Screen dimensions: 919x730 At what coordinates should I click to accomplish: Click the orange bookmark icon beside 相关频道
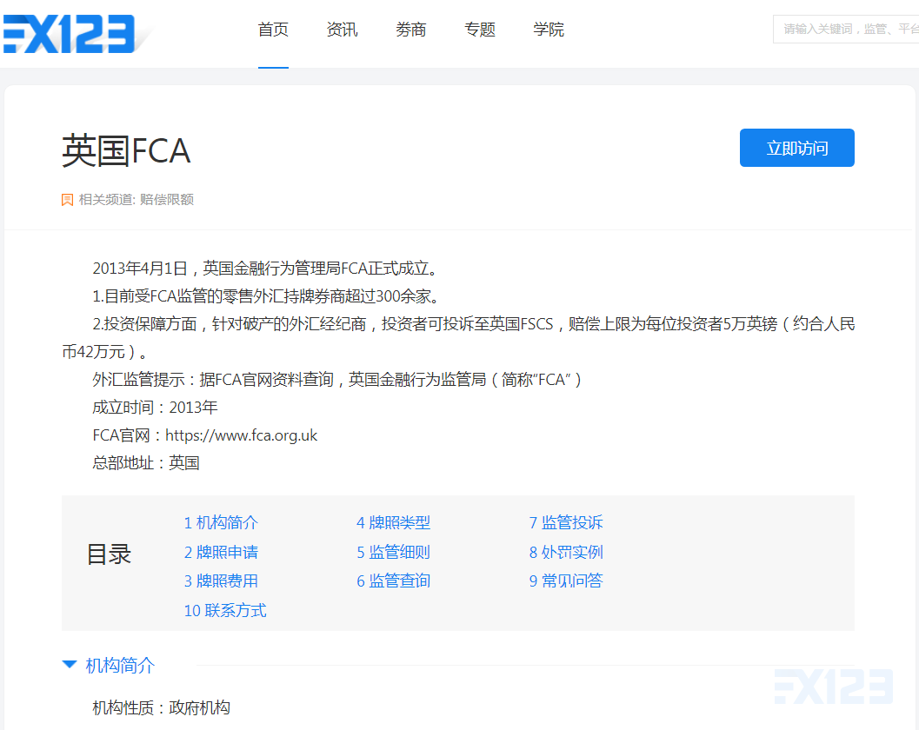[68, 200]
